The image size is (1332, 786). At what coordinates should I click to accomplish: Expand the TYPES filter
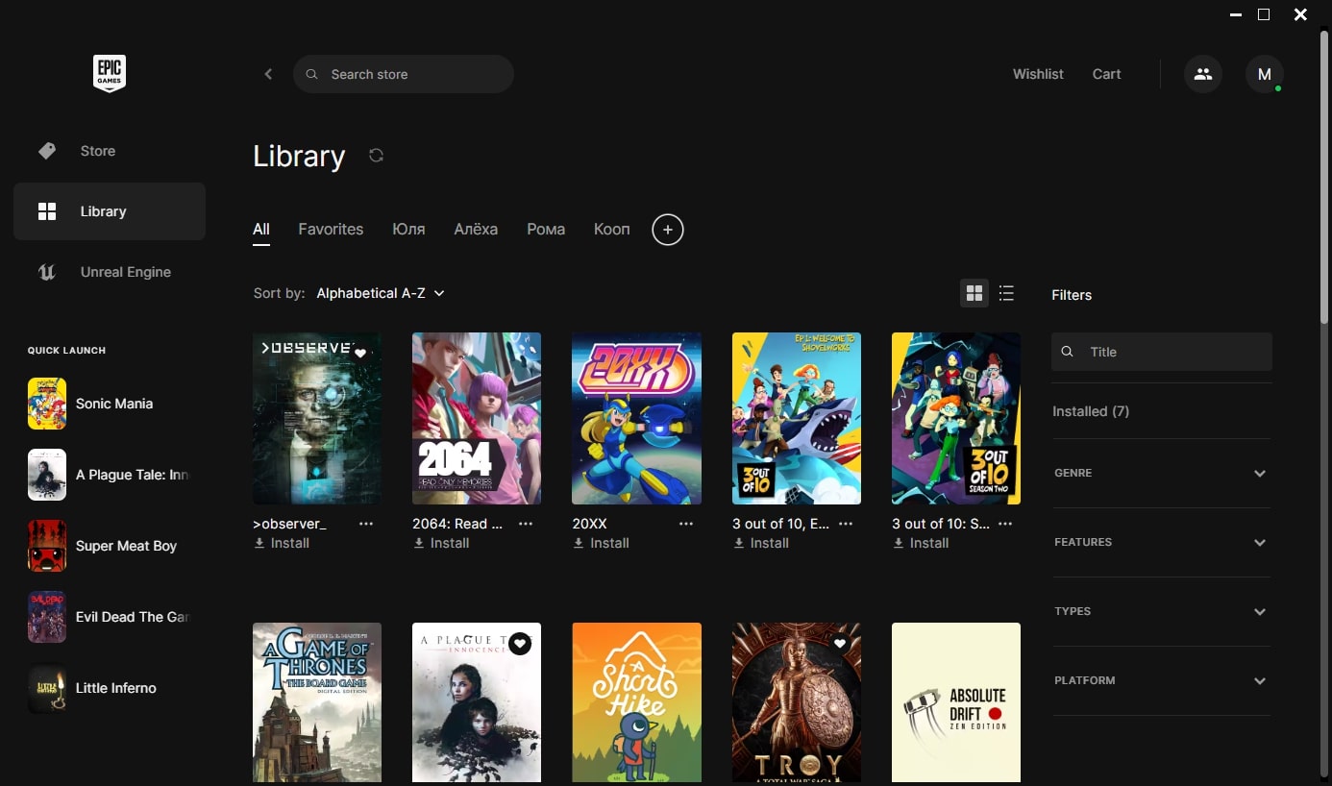pyautogui.click(x=1161, y=612)
